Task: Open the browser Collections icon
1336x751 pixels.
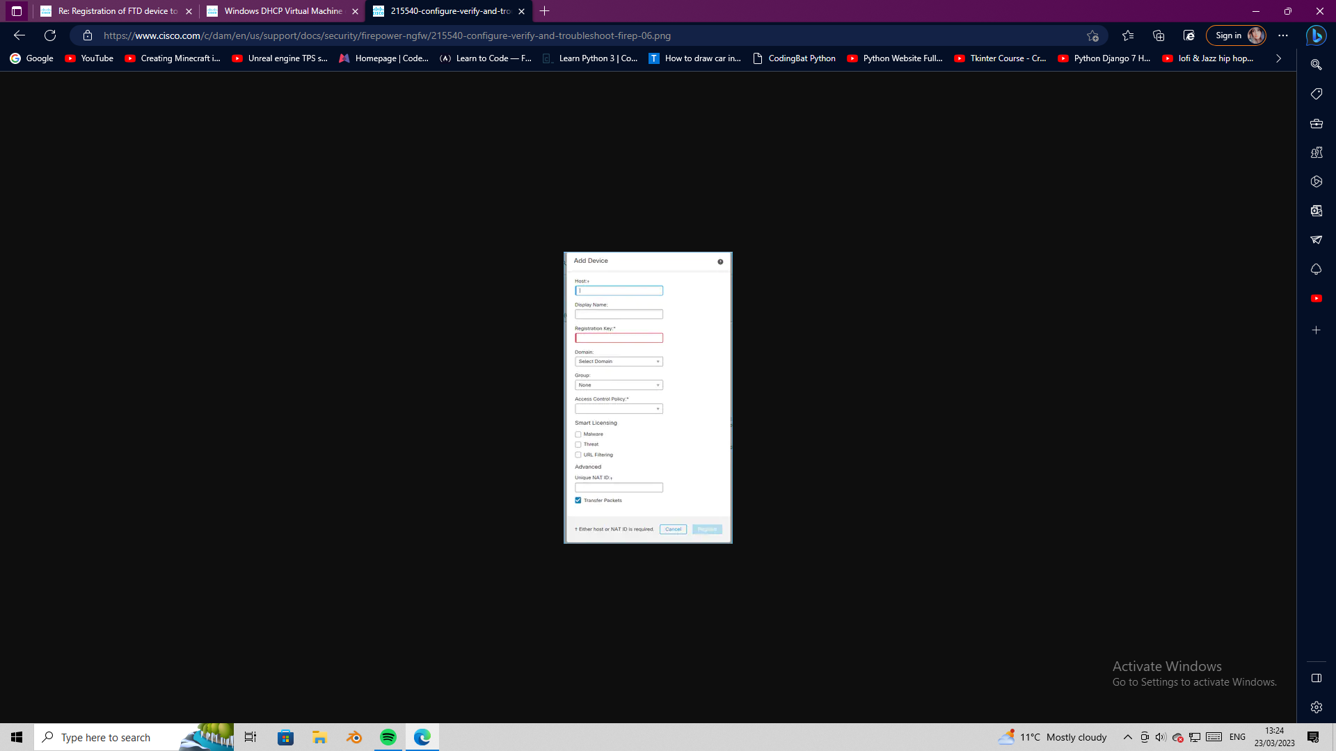Action: click(x=1159, y=35)
